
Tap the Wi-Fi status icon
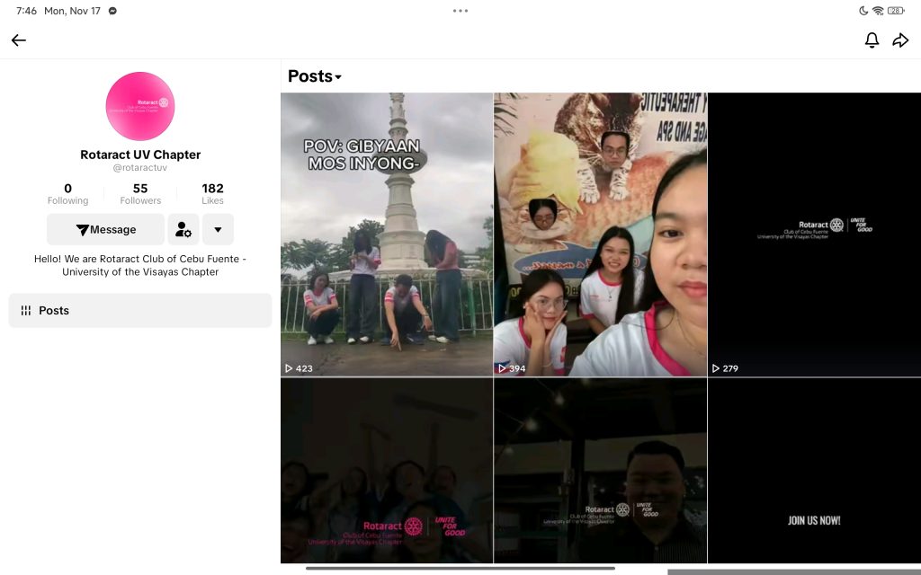point(878,11)
